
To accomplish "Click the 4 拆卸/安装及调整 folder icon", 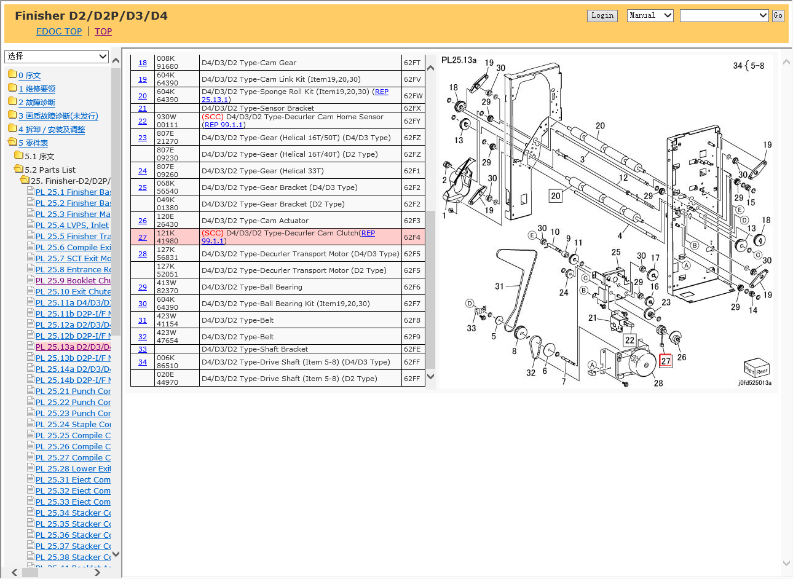I will 12,129.
